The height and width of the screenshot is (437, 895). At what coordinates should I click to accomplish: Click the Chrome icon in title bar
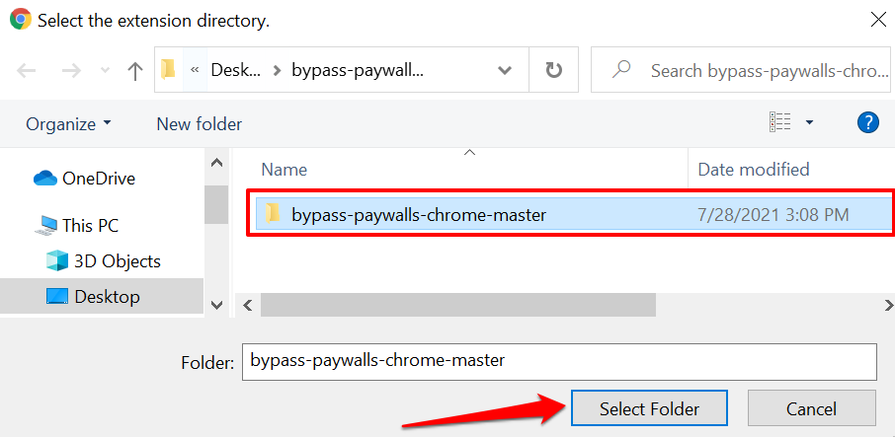(21, 20)
